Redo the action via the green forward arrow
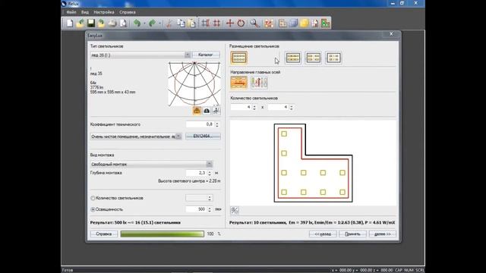This screenshot has width=486, height=273. point(152,24)
